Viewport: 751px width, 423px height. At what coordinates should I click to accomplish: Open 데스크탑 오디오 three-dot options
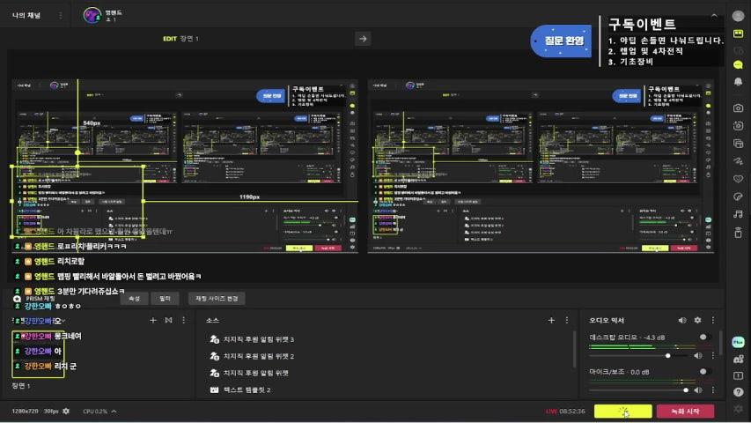click(713, 355)
